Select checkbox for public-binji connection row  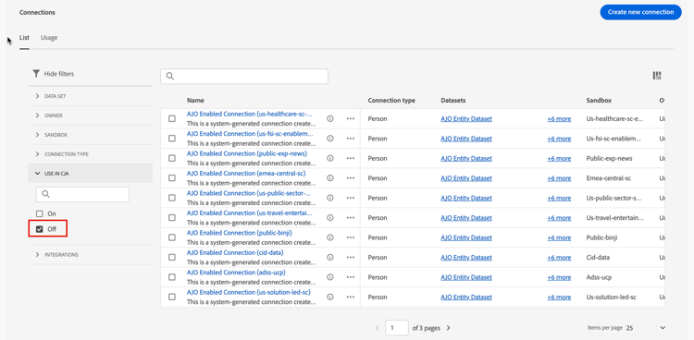pyautogui.click(x=172, y=237)
